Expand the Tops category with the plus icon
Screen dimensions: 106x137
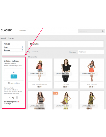(22, 47)
